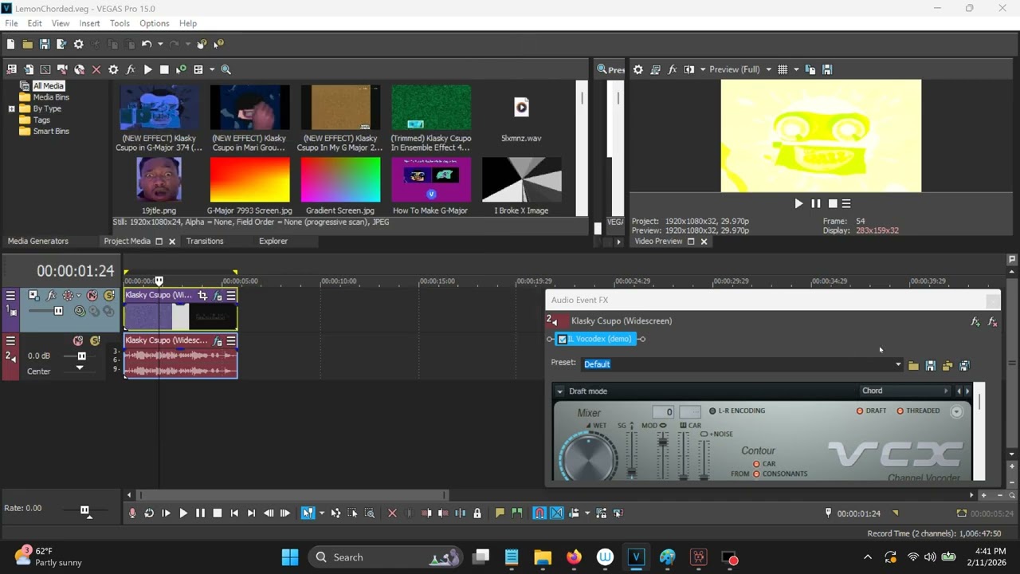
Task: Open plugin chain button in Audio Event FX
Action: click(x=975, y=322)
